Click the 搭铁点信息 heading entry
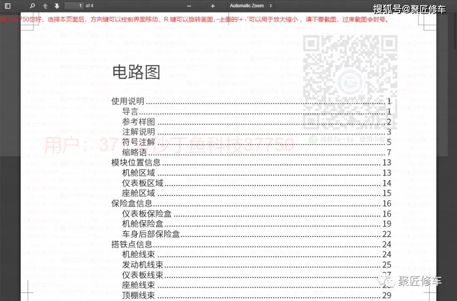 click(251, 244)
